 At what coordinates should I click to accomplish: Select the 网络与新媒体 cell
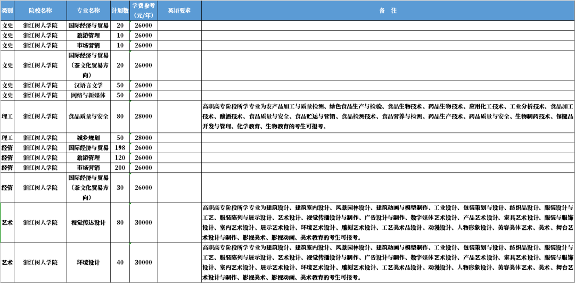88,95
